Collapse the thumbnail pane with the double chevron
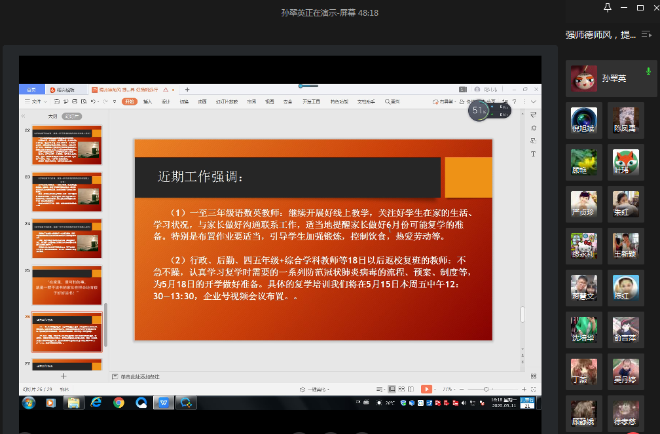 24,116
